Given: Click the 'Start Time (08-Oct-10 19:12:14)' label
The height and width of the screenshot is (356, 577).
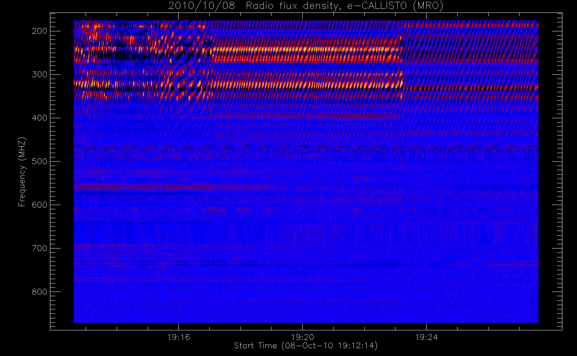Looking at the screenshot, I should click(306, 346).
